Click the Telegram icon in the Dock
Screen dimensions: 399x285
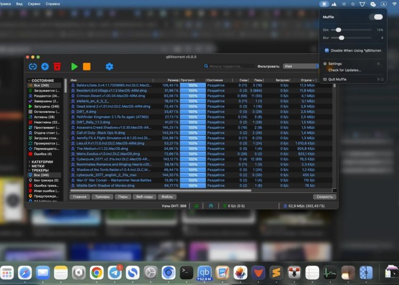tap(114, 273)
